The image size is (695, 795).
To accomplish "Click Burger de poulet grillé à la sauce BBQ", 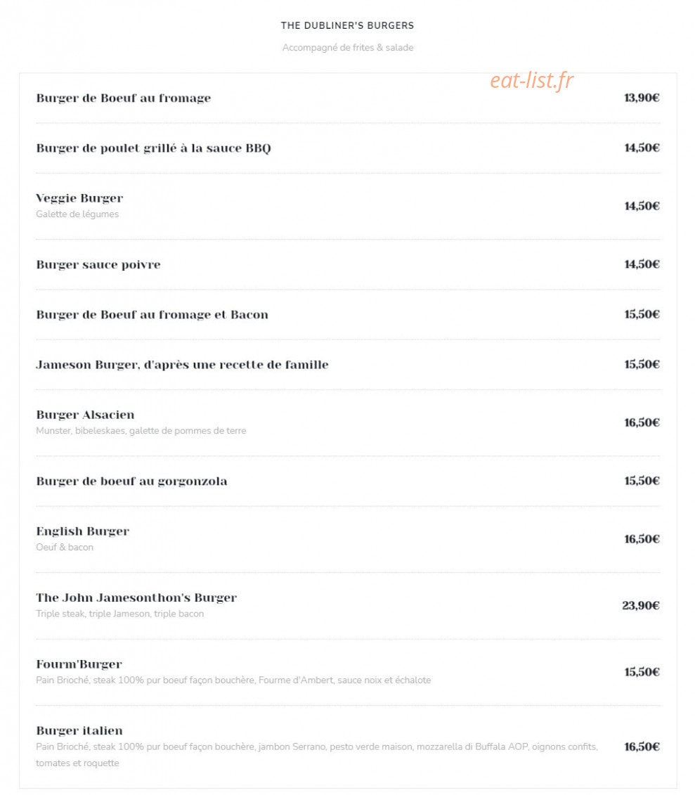I will 153,148.
